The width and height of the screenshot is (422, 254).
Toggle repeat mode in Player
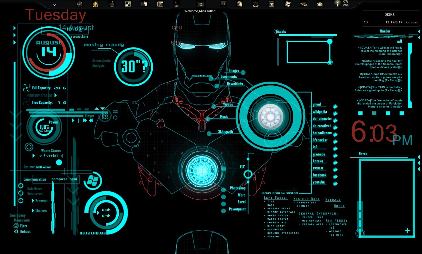(x=115, y=117)
